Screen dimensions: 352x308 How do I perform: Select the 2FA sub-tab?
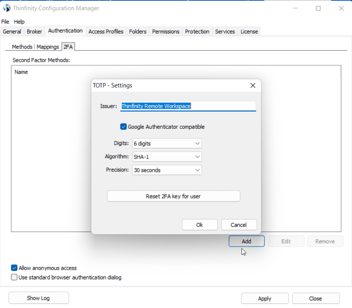[x=68, y=47]
